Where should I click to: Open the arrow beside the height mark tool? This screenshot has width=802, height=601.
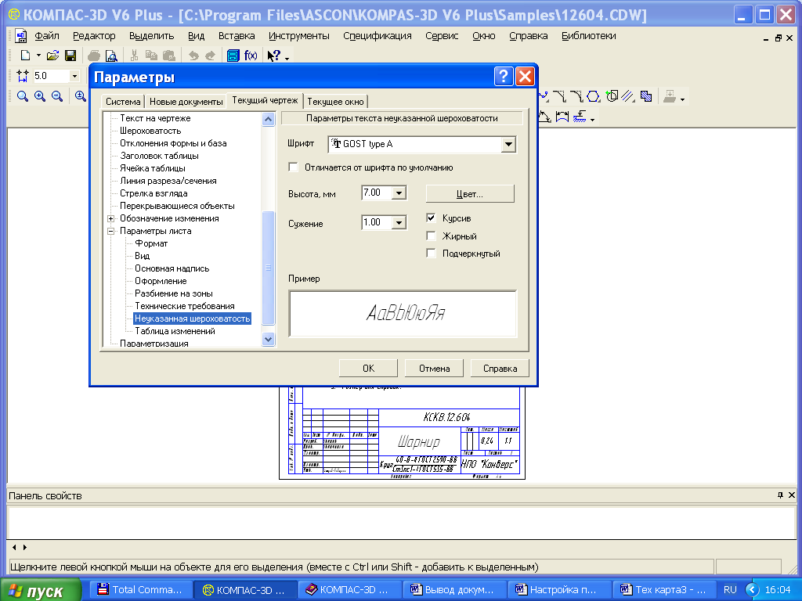592,118
